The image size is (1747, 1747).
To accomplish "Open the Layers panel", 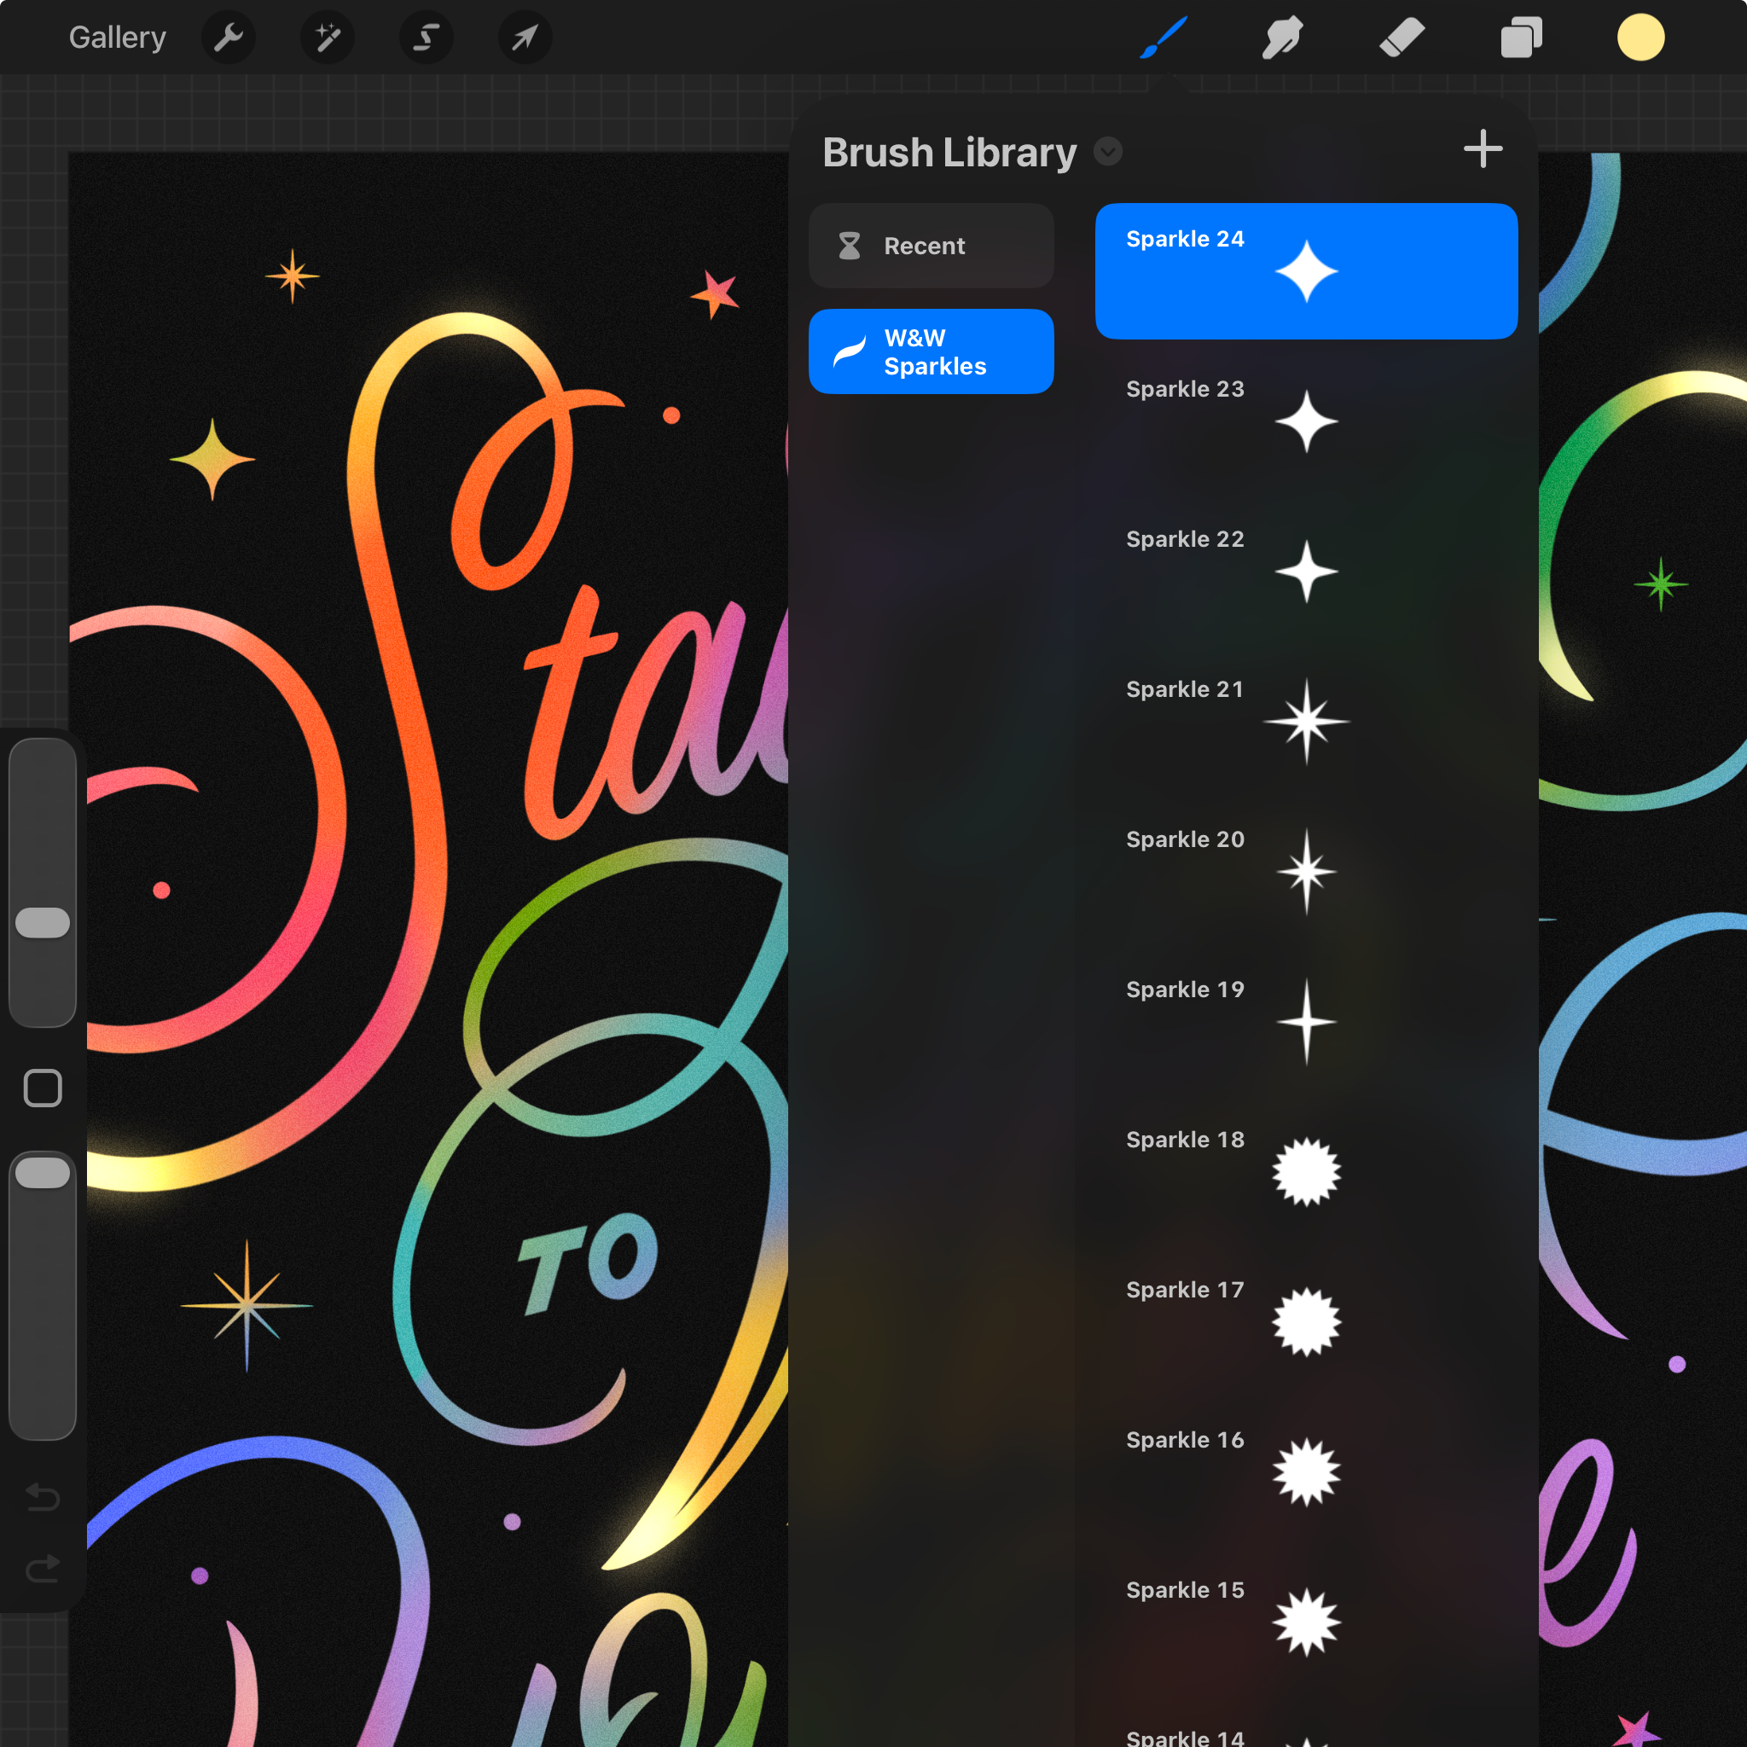I will (1520, 37).
